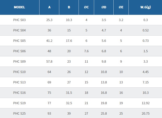Click the PHC S06 model cell
The height and width of the screenshot is (118, 162).
pos(20,51)
